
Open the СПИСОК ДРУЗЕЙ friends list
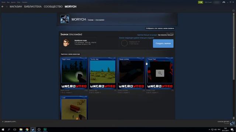223,122
